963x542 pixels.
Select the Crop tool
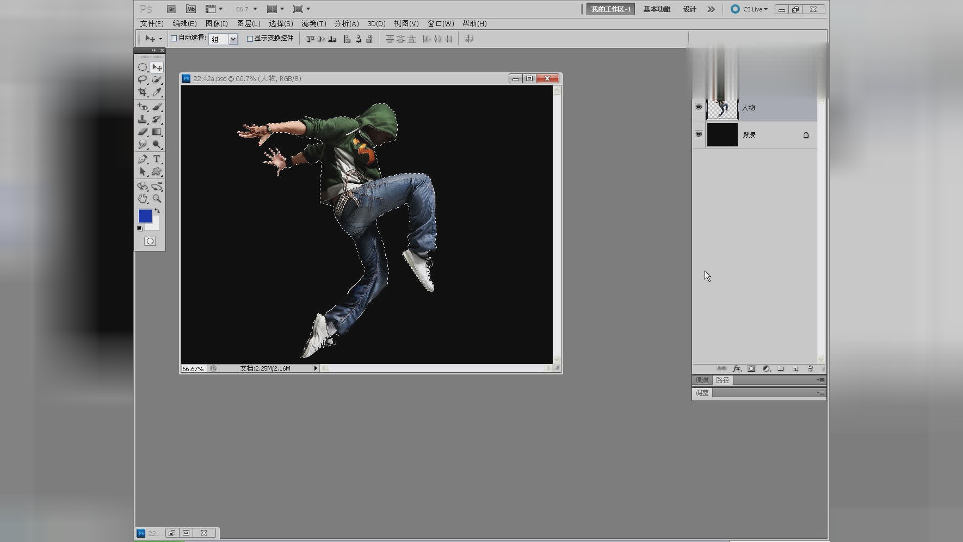pyautogui.click(x=143, y=92)
